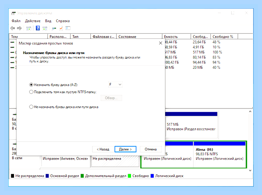This screenshot has width=262, height=195.
Task: Click the '83 %' cell
Action: [x=216, y=57]
